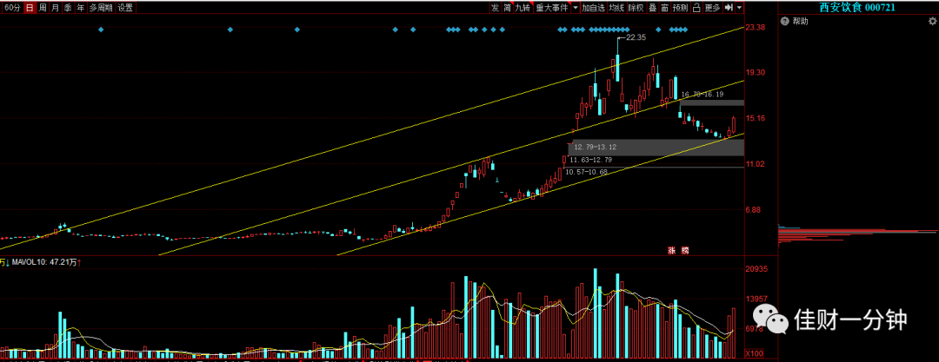Image resolution: width=939 pixels, height=362 pixels.
Task: Click the 窗 window tool button
Action: [x=664, y=8]
